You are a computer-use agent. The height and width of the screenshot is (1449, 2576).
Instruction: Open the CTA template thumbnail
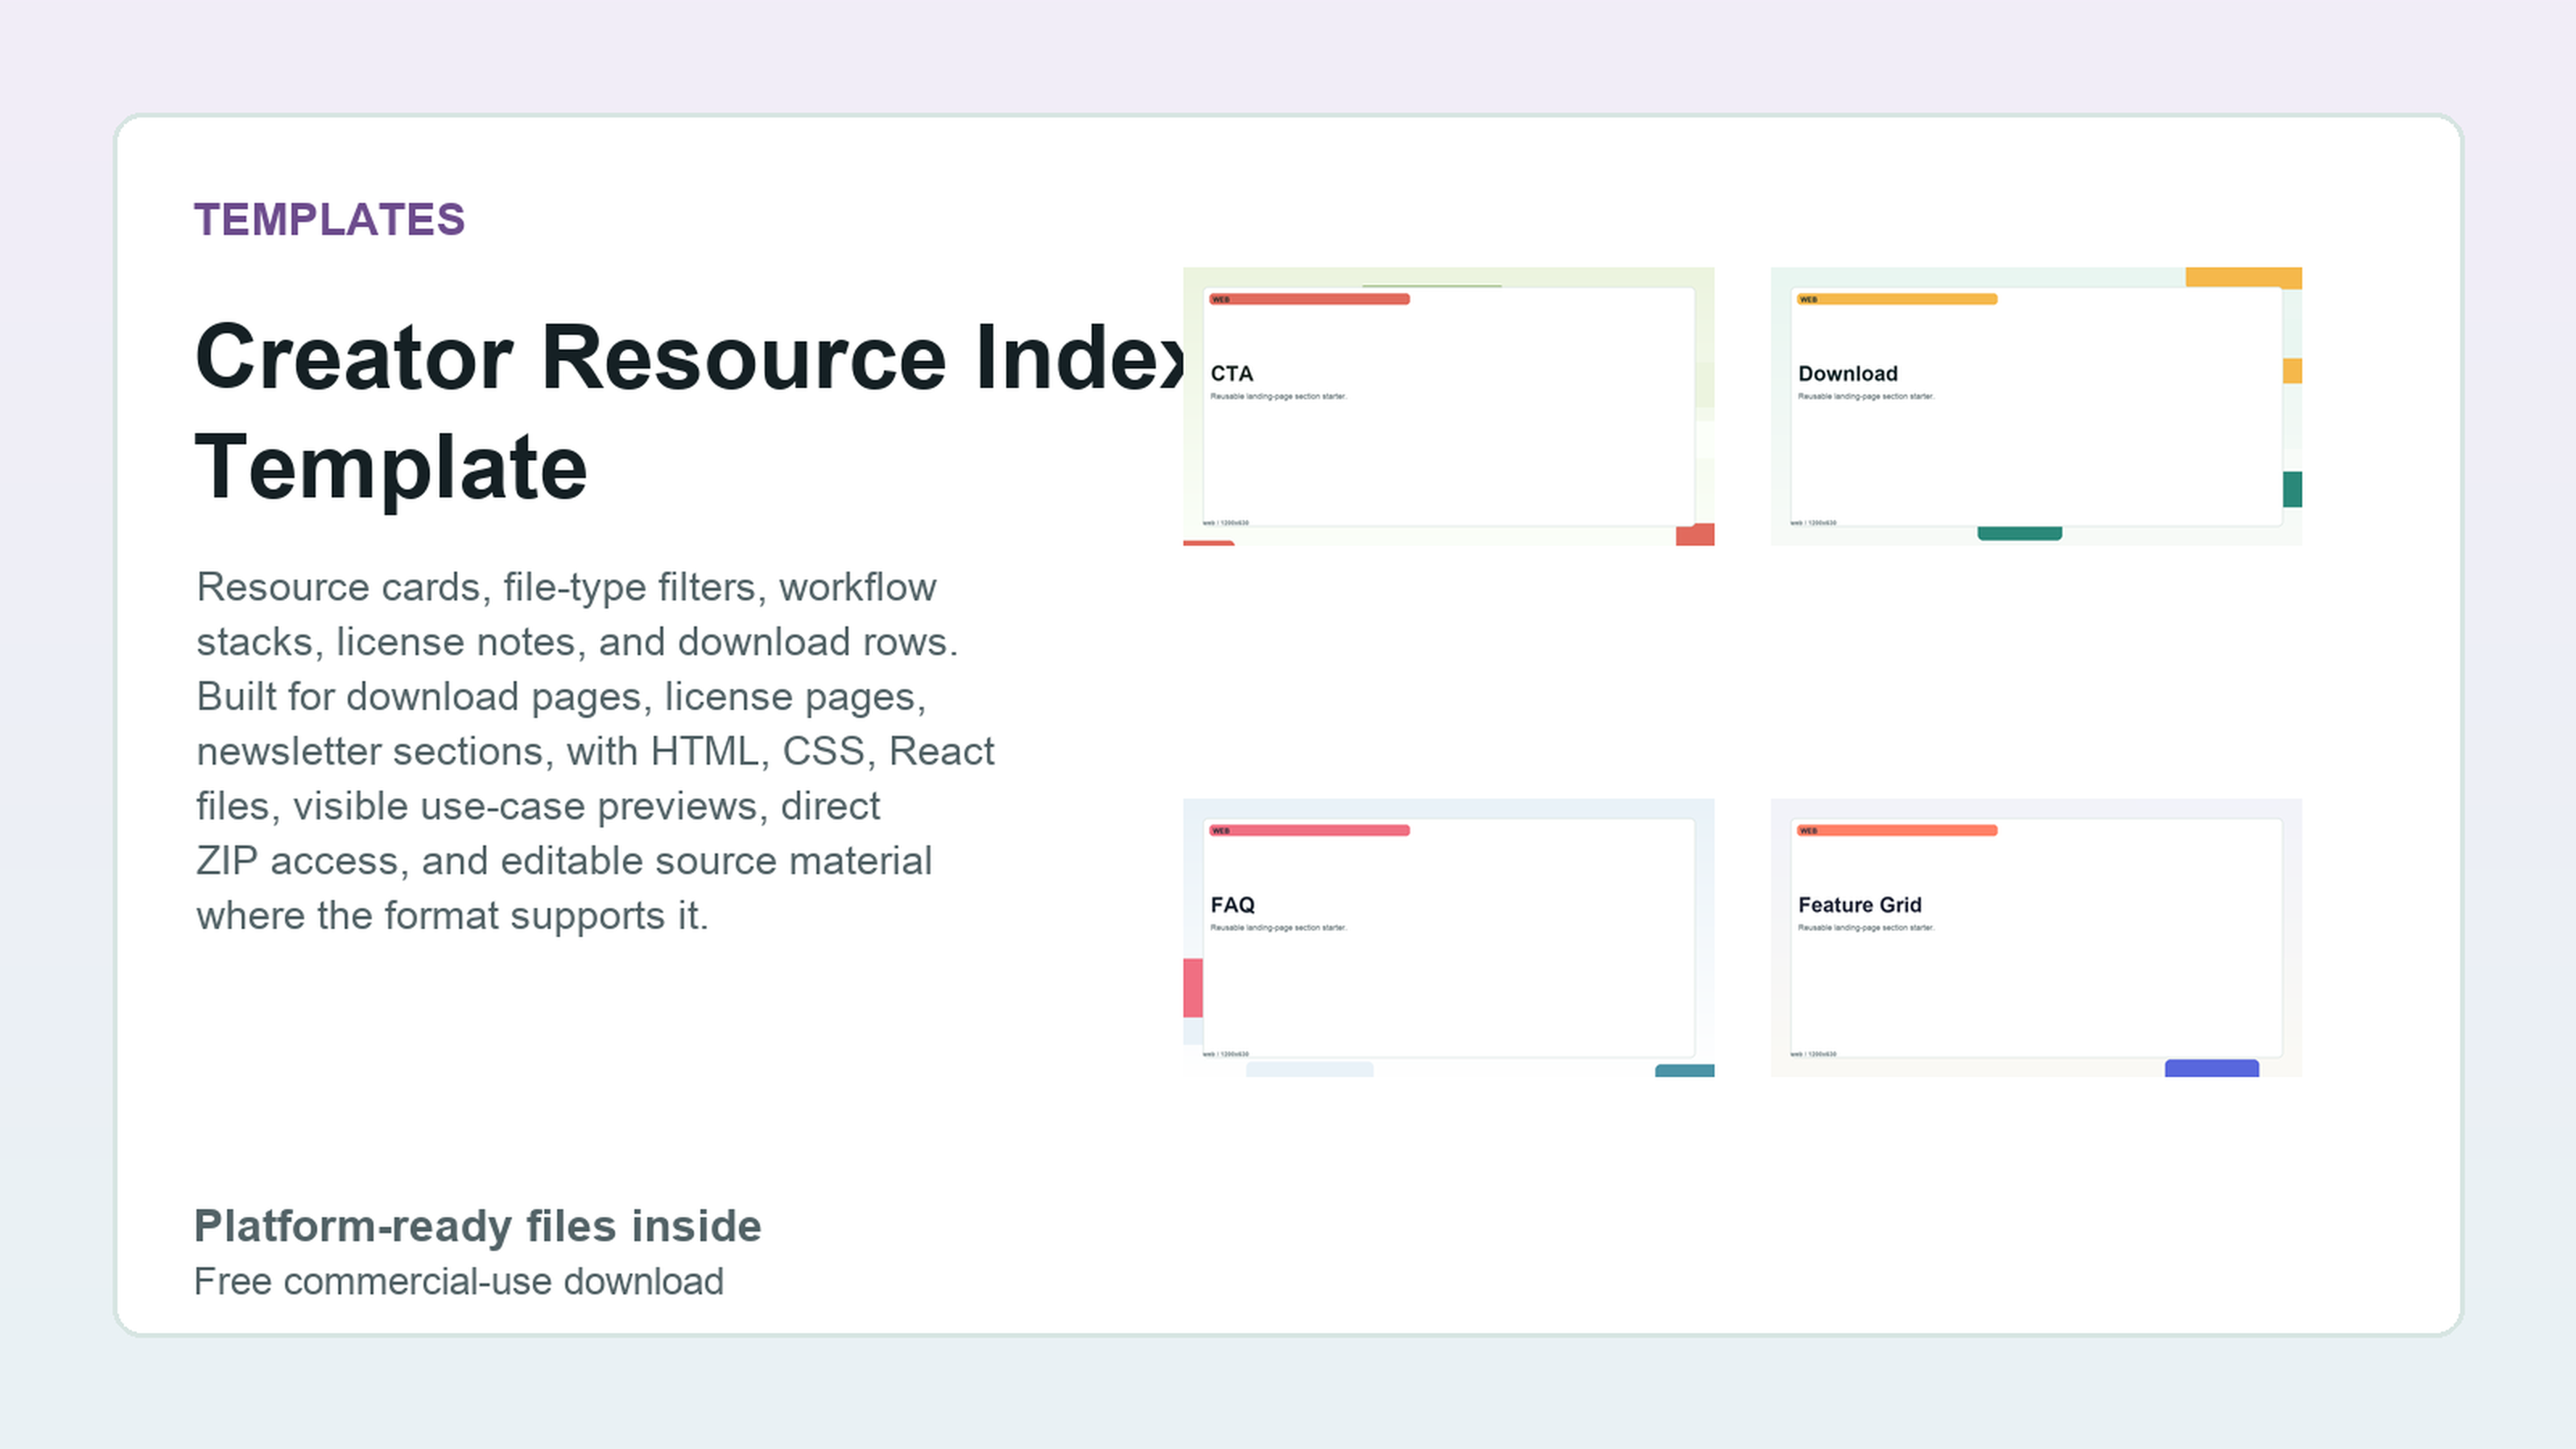(x=1448, y=406)
